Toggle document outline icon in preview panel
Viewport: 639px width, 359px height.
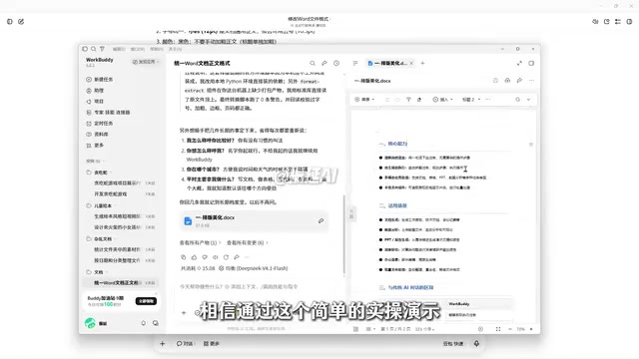point(355,63)
